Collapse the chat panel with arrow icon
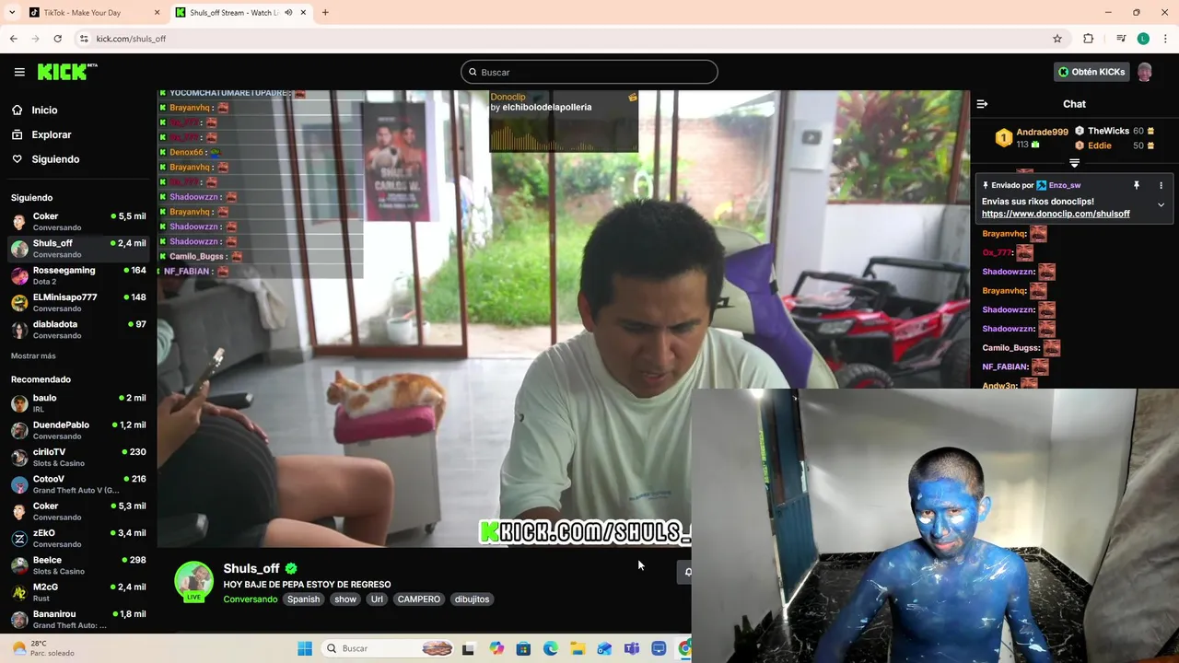Viewport: 1179px width, 663px height. point(982,104)
